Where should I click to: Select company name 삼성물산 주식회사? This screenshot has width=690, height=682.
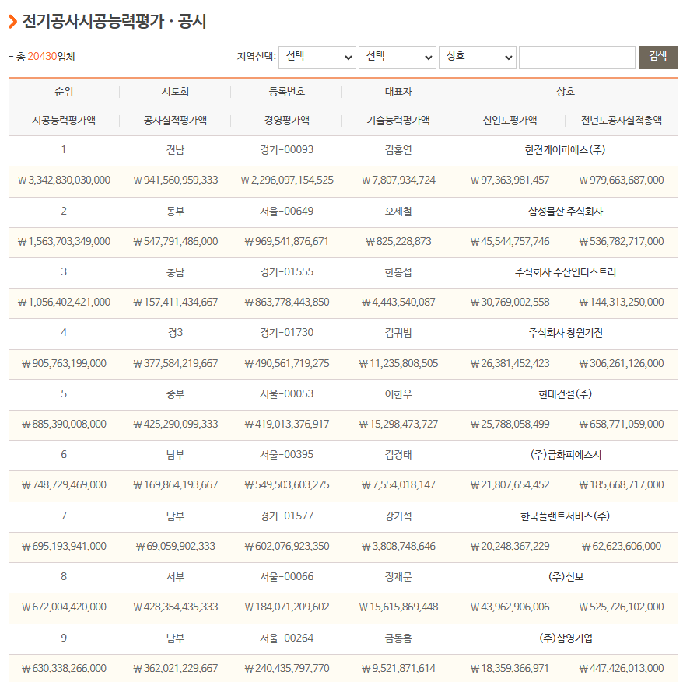point(565,212)
